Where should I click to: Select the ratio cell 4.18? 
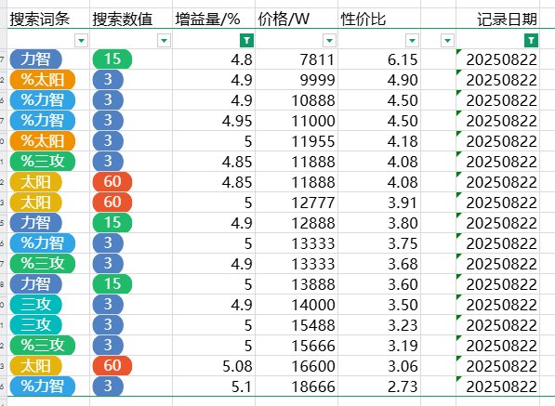pyautogui.click(x=379, y=141)
